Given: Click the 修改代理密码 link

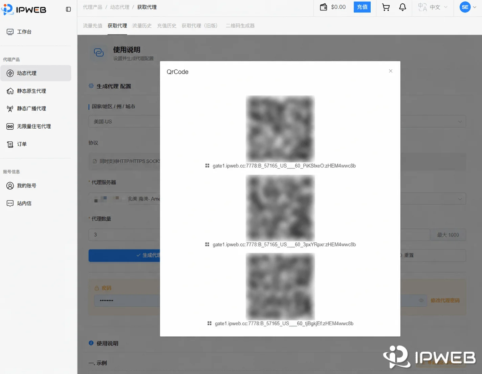Looking at the screenshot, I should point(445,301).
